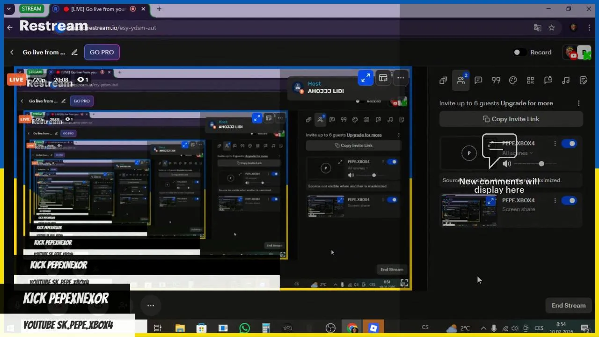
Task: Open the music panel icon
Action: pos(566,81)
